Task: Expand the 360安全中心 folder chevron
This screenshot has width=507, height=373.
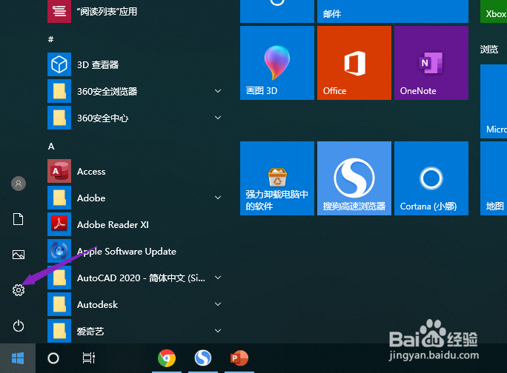Action: tap(218, 118)
